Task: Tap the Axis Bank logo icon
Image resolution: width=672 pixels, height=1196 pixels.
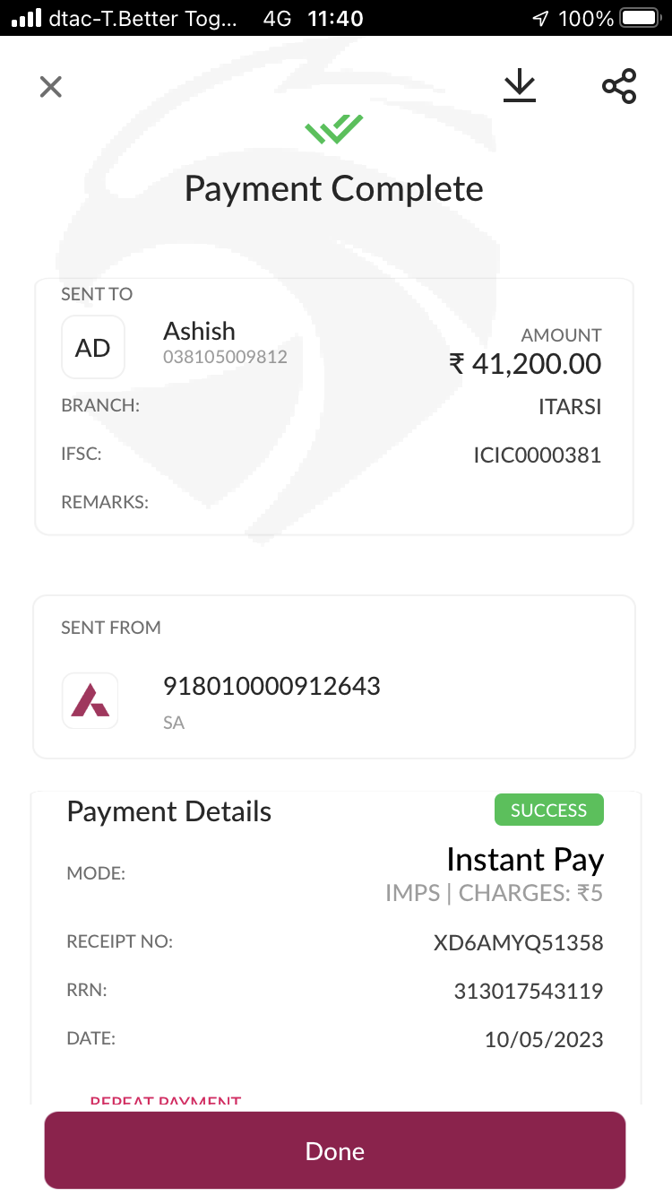Action: [90, 700]
